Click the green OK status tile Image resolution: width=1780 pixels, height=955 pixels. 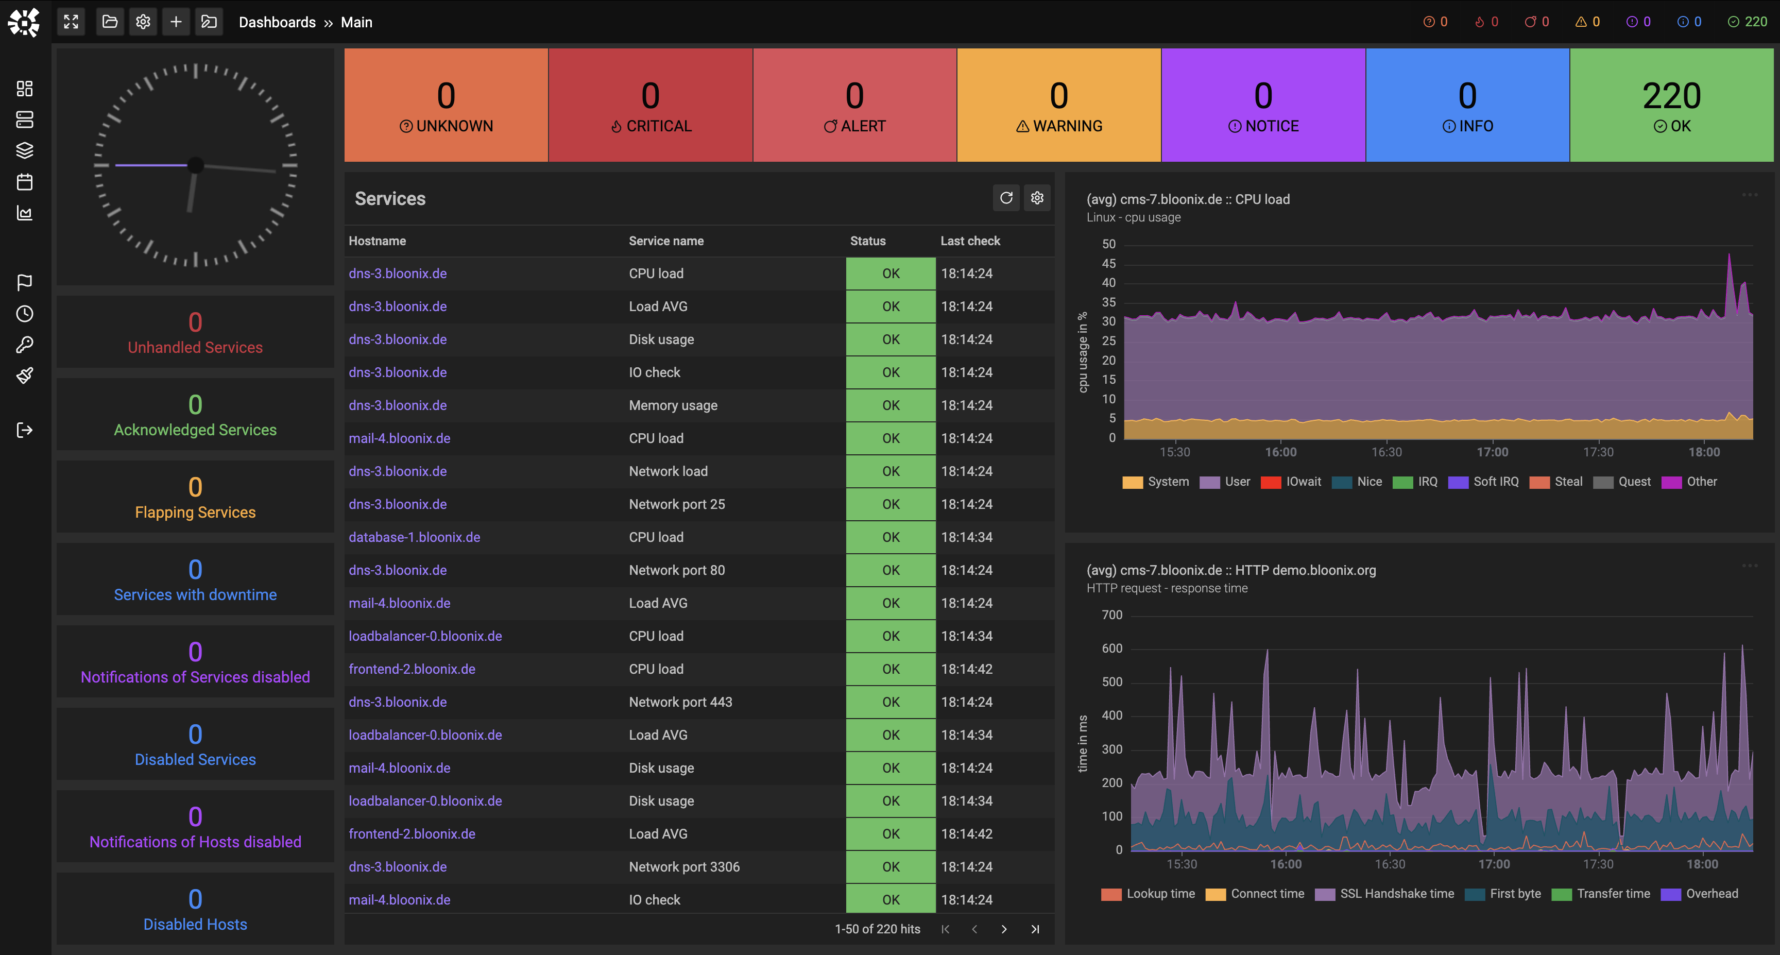[x=1671, y=105]
